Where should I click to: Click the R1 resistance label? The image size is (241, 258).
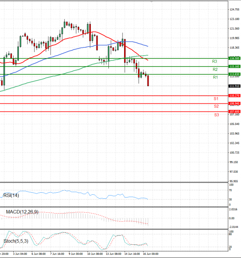pyautogui.click(x=215, y=77)
